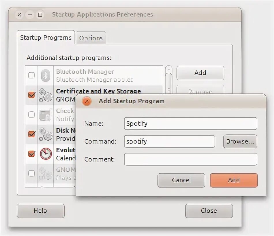Select the Startup Programs tab
274x236 pixels.
click(x=46, y=38)
